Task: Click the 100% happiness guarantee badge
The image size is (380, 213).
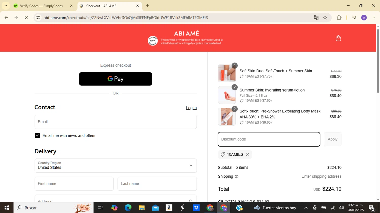Action: (153, 41)
